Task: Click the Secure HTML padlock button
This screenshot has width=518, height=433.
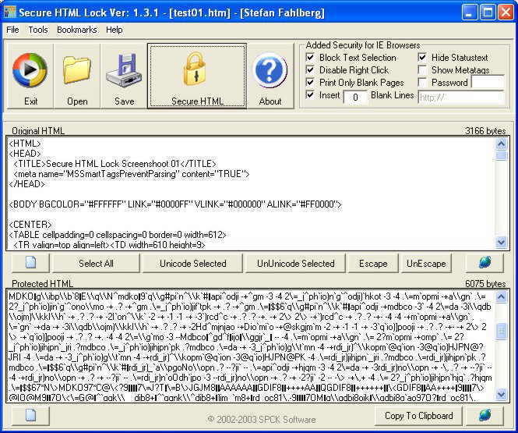Action: [197, 76]
